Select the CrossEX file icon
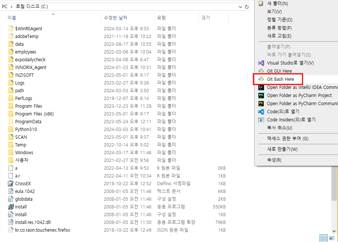This screenshot has height=242, width=338. [11, 183]
